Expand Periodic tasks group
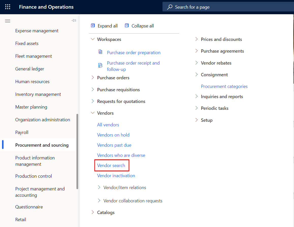This screenshot has width=294, height=227. (x=197, y=108)
